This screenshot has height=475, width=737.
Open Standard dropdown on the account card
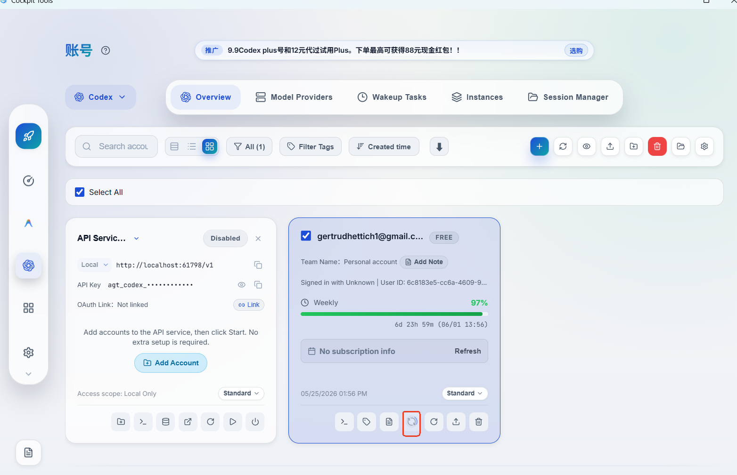(x=465, y=394)
